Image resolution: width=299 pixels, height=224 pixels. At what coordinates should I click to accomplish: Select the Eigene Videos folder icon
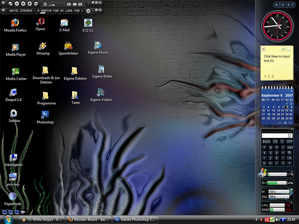[101, 95]
